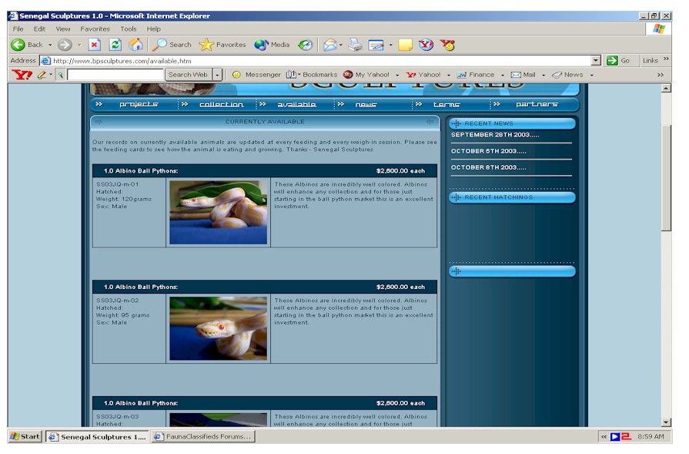Open the Finance toolbar button
This screenshot has width=689, height=454.
(476, 76)
